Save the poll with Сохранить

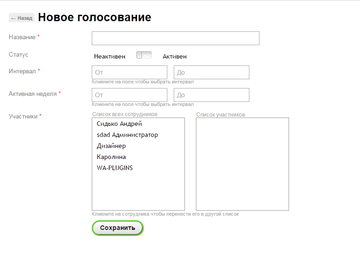click(x=118, y=228)
